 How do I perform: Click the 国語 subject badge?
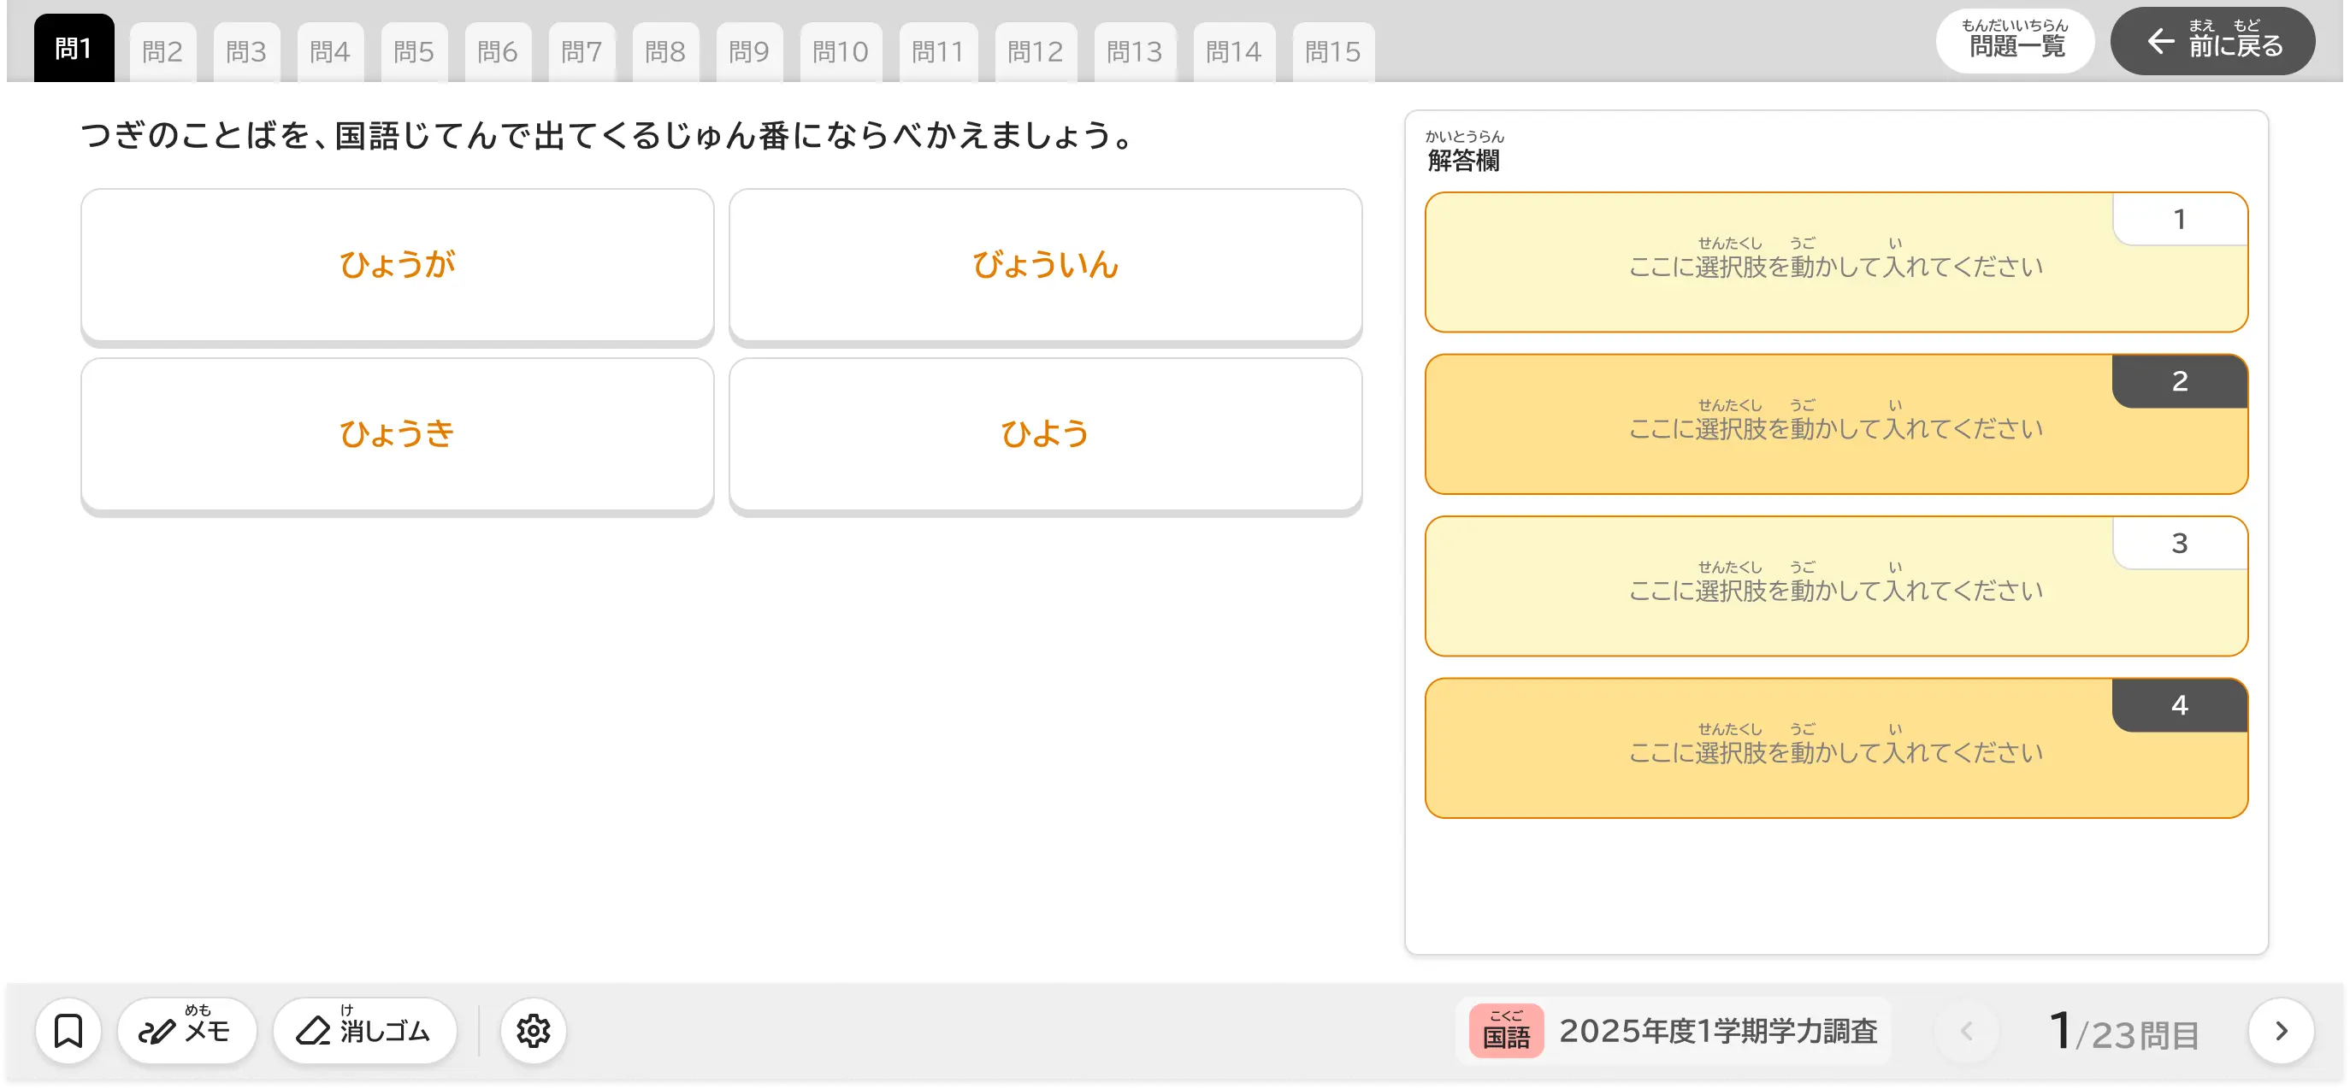click(x=1505, y=1032)
